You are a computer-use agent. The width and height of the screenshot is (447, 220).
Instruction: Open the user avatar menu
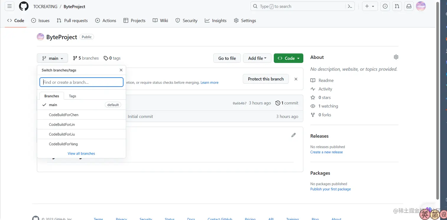click(x=421, y=6)
